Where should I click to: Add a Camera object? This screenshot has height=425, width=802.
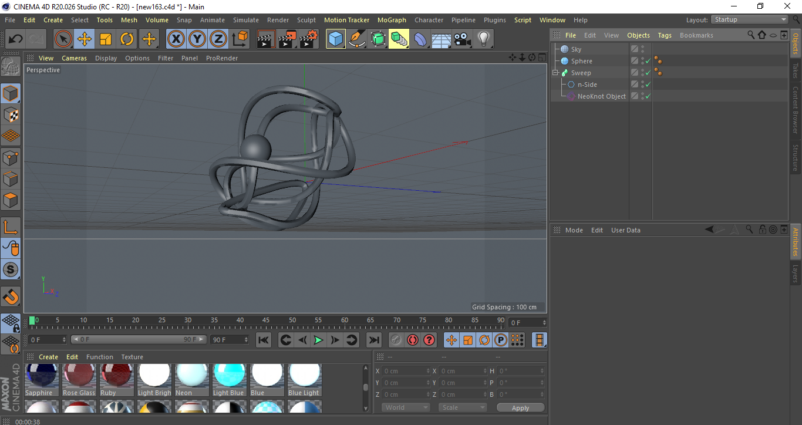pyautogui.click(x=463, y=39)
